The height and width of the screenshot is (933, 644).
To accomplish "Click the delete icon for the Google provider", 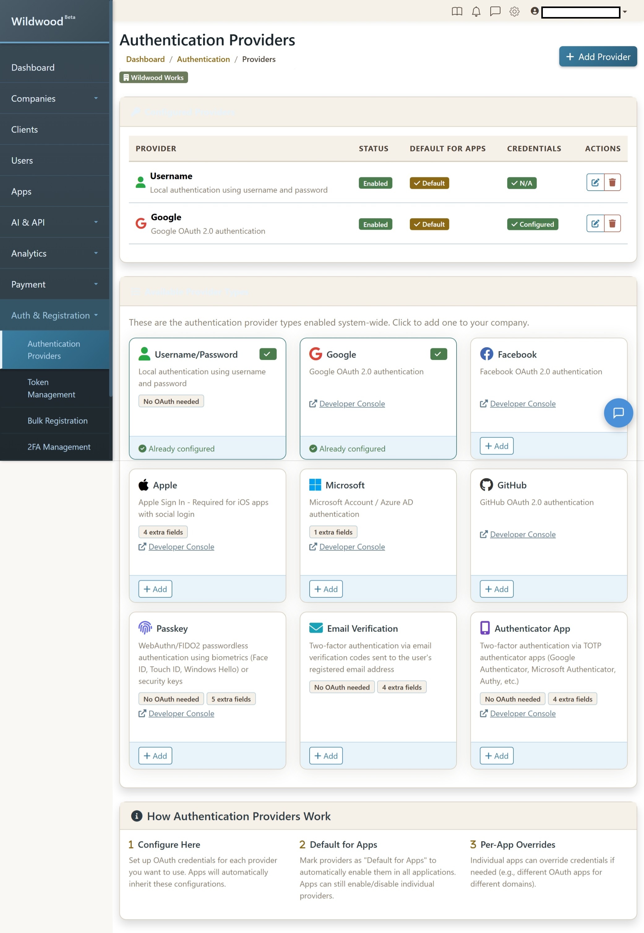I will (x=612, y=223).
